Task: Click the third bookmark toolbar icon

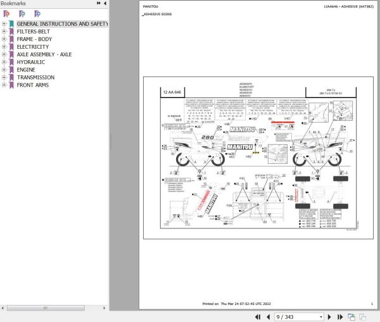Action: click(x=37, y=14)
